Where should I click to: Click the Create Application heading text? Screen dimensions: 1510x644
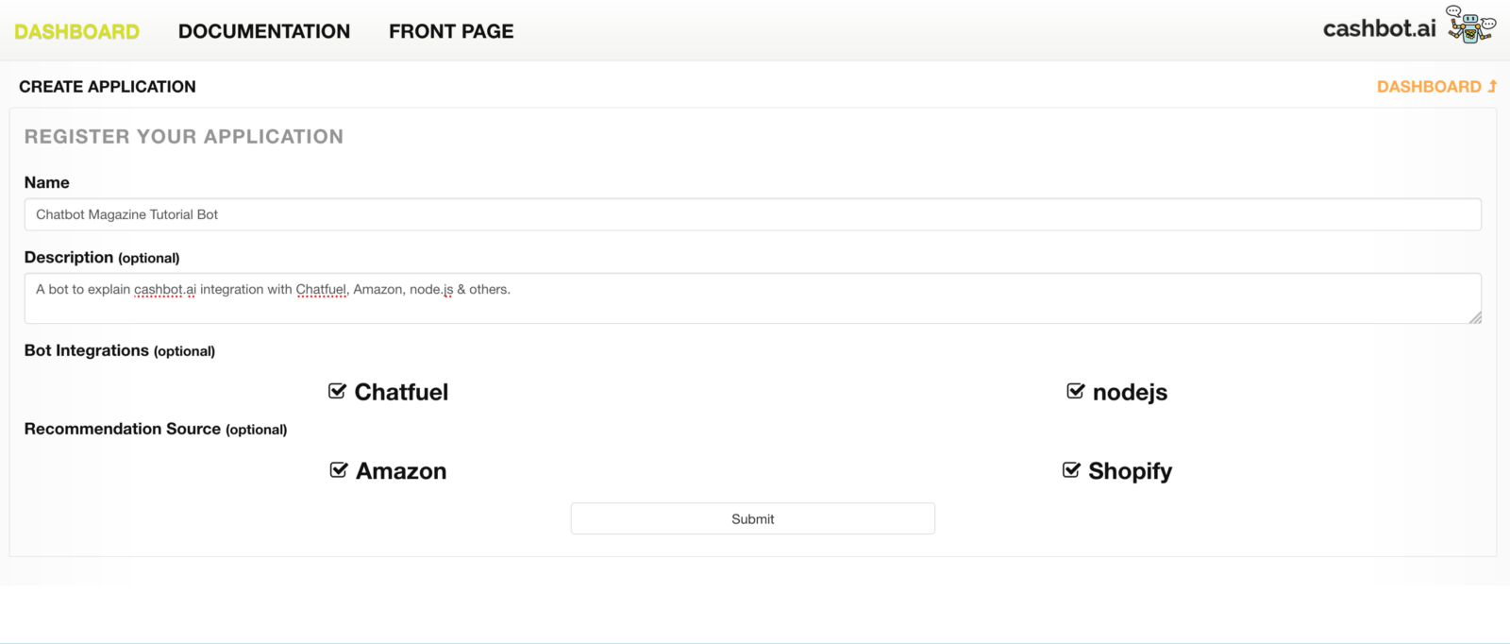coord(108,87)
